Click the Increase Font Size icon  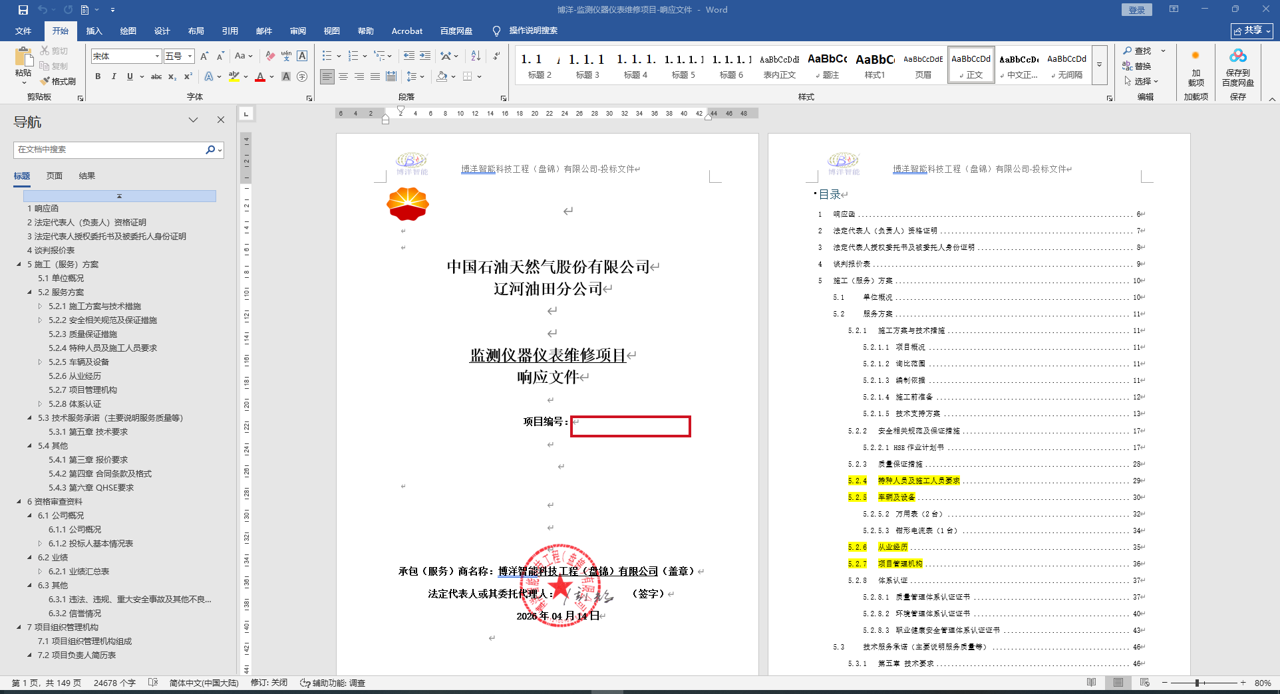pos(204,57)
